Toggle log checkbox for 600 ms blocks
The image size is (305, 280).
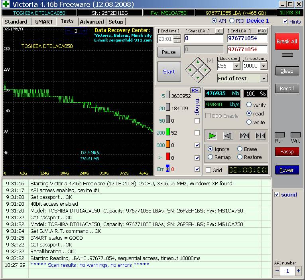pos(197,145)
